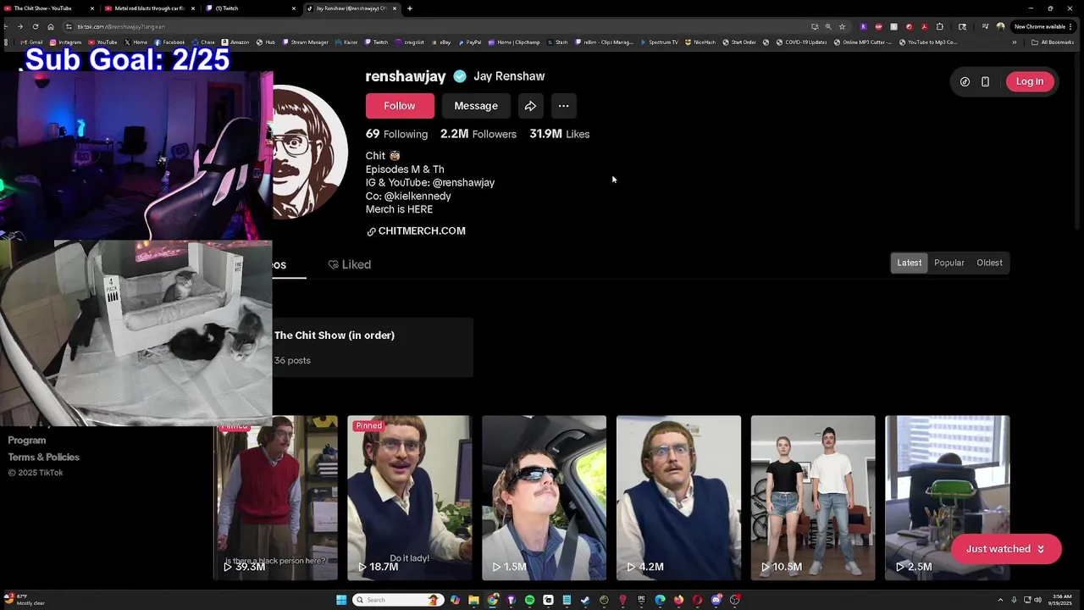The width and height of the screenshot is (1084, 610).
Task: Open Discord from the taskbar
Action: click(x=716, y=600)
